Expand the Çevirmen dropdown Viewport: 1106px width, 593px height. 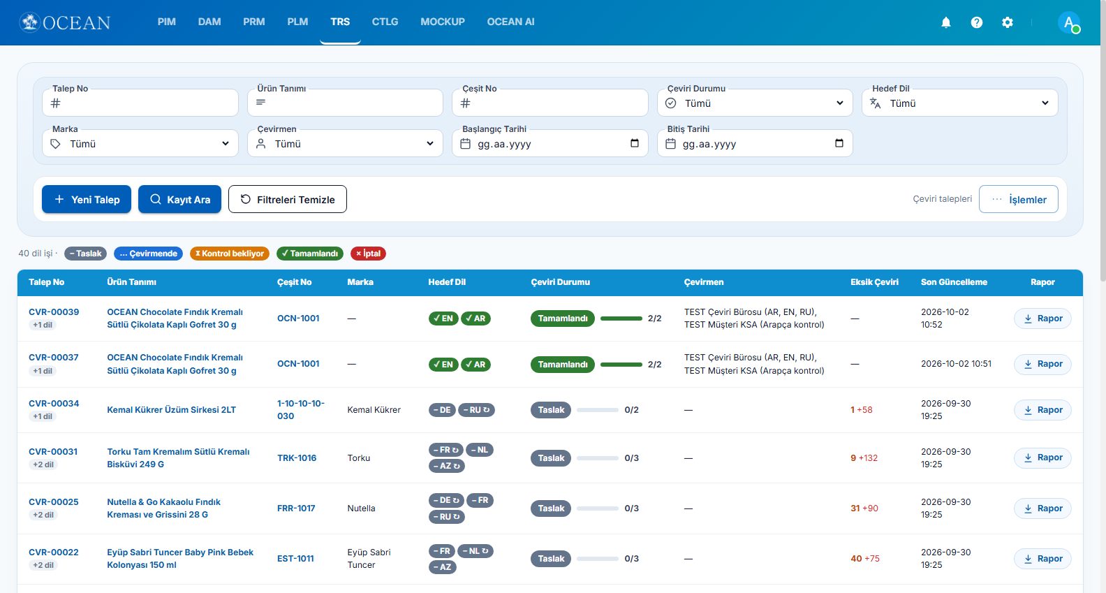(x=345, y=143)
